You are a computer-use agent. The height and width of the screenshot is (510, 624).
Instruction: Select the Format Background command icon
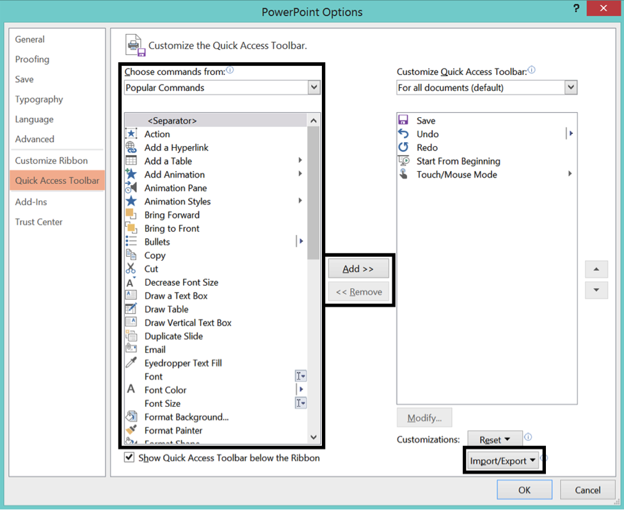(132, 416)
